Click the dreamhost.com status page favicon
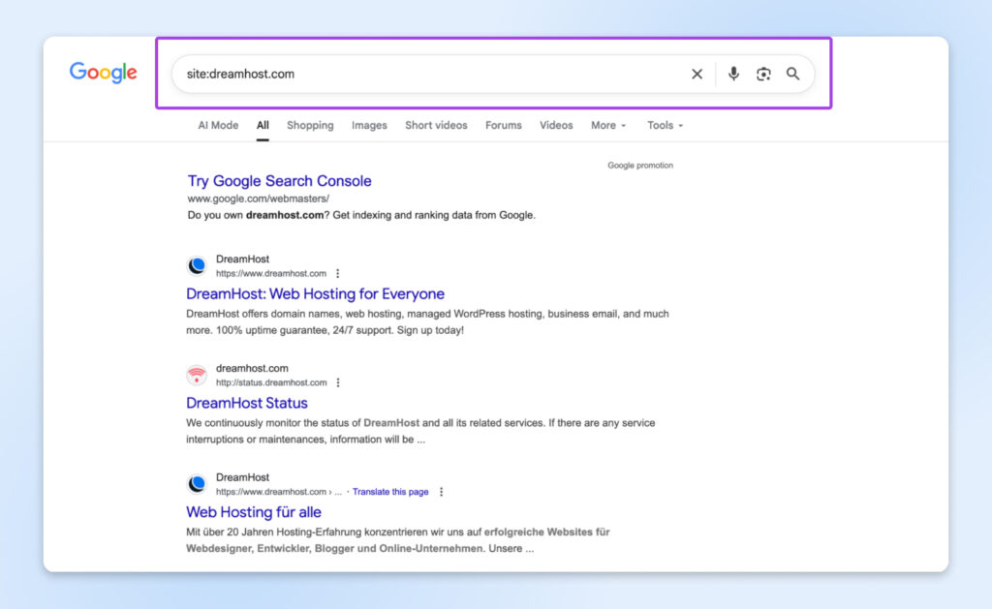 click(x=197, y=375)
